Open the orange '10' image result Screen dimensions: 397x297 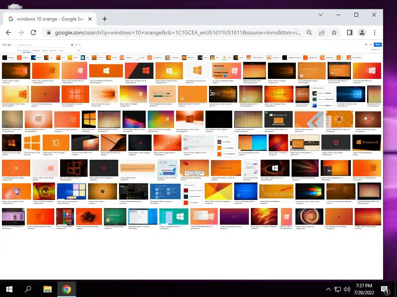56,143
